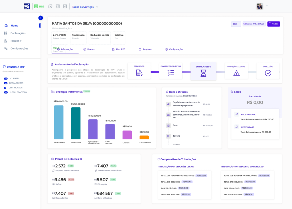The image size is (292, 209).
Task: Click the Orçamento step icon
Action: [x=139, y=73]
